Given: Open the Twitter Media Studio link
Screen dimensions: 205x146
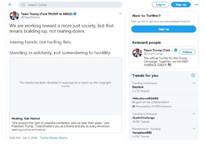Looking at the screenshot, I should [54, 138].
